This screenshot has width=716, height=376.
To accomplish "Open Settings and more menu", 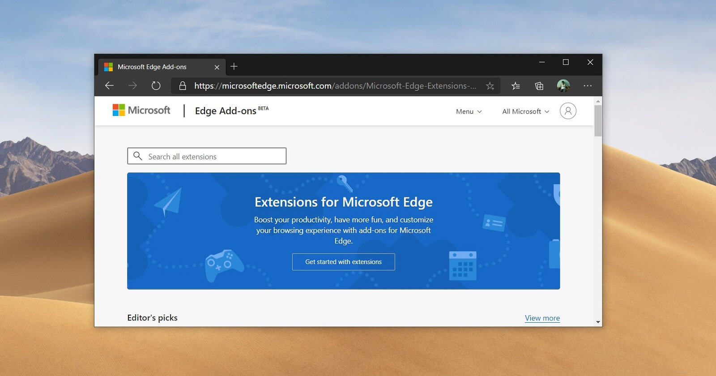I will tap(588, 85).
